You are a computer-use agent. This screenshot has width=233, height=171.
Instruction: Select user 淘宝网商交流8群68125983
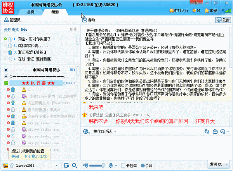[x=49, y=103]
